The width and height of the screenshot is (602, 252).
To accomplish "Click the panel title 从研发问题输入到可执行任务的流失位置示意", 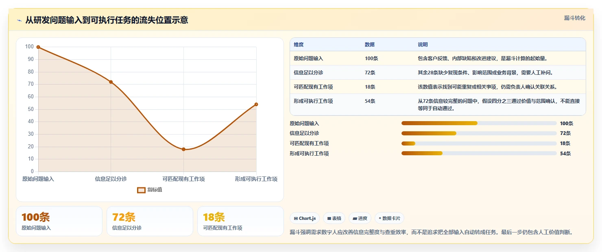I will (x=107, y=20).
